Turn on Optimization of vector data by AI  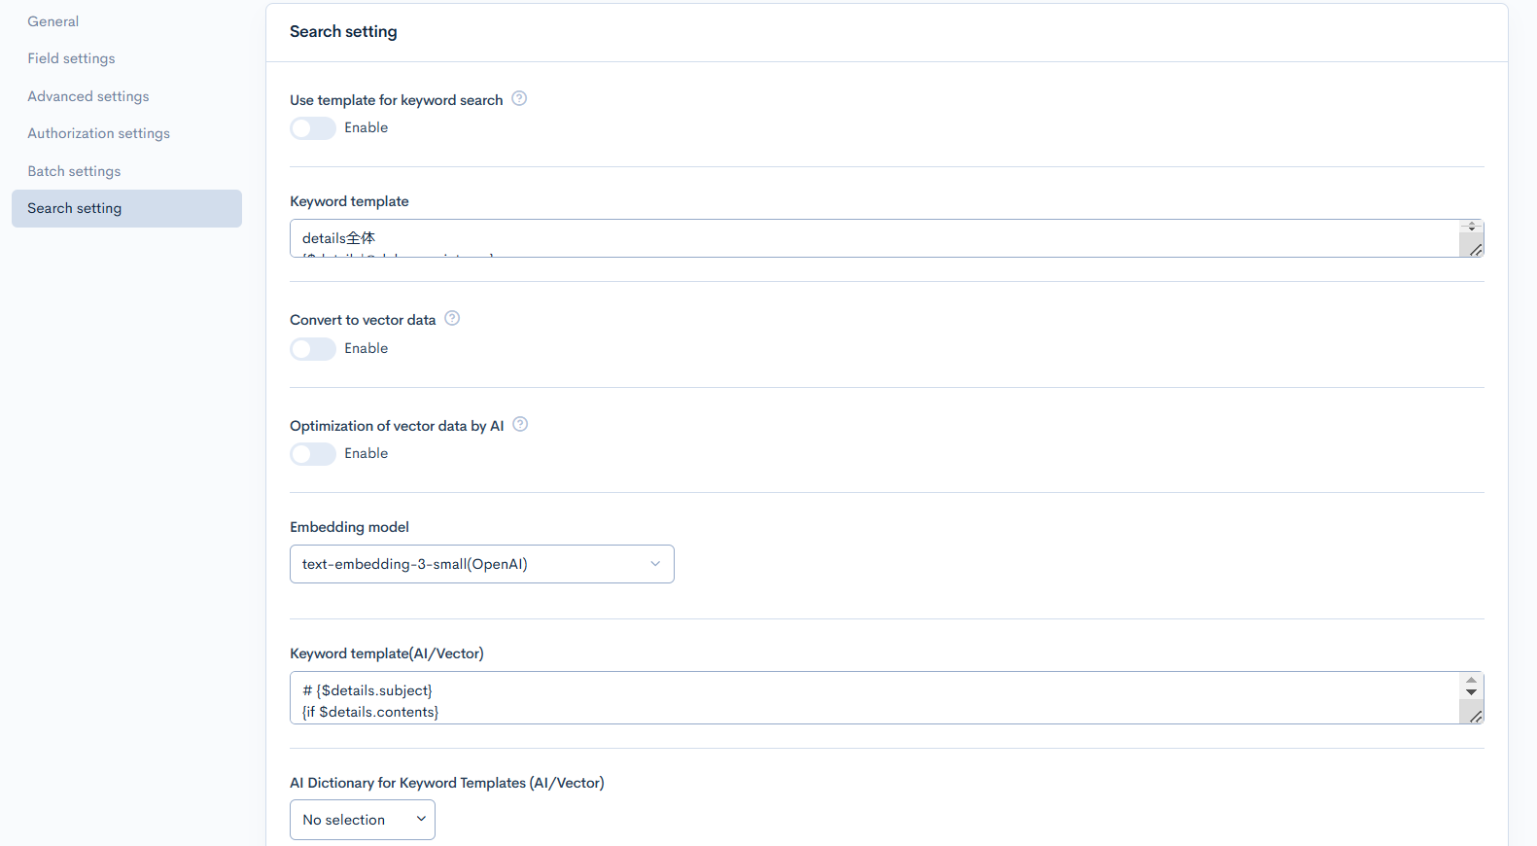pos(313,454)
